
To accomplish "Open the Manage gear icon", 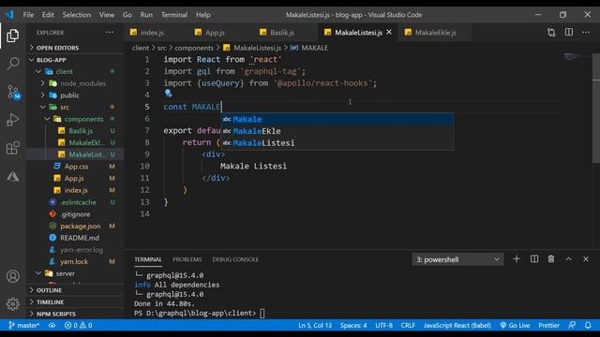I will click(x=12, y=303).
